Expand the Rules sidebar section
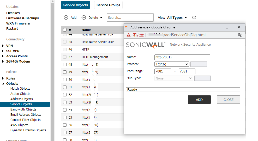Screen dimensions: 258x141 tap(3, 78)
